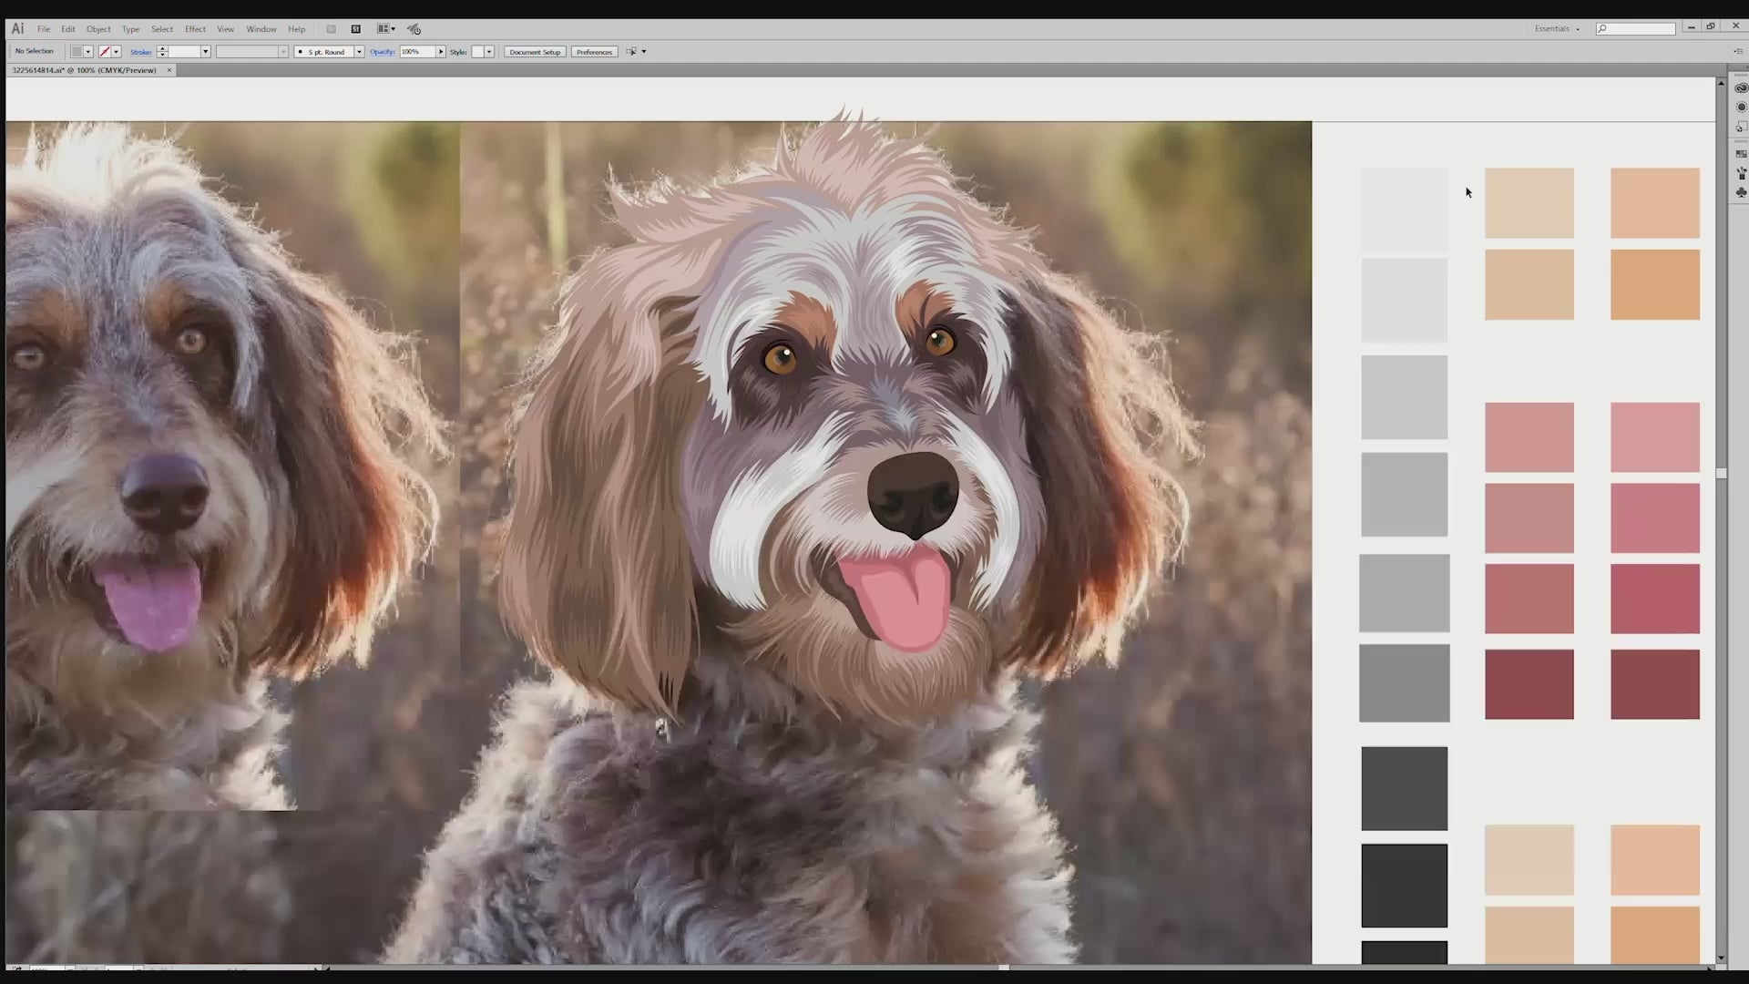Open the Select menu
Screen dimensions: 1749x984
pos(162,29)
